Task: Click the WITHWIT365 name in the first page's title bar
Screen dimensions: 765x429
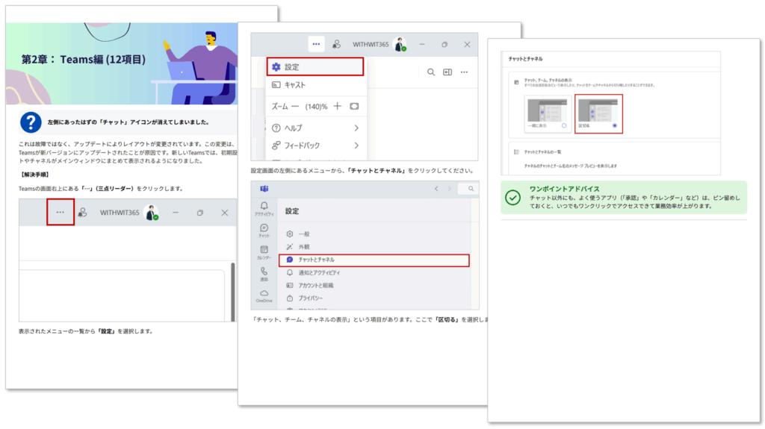Action: pos(120,213)
